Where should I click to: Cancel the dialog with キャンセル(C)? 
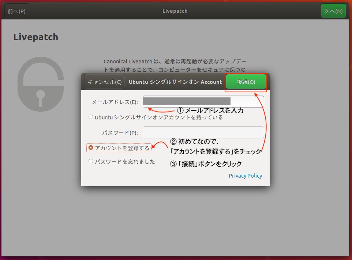[105, 82]
